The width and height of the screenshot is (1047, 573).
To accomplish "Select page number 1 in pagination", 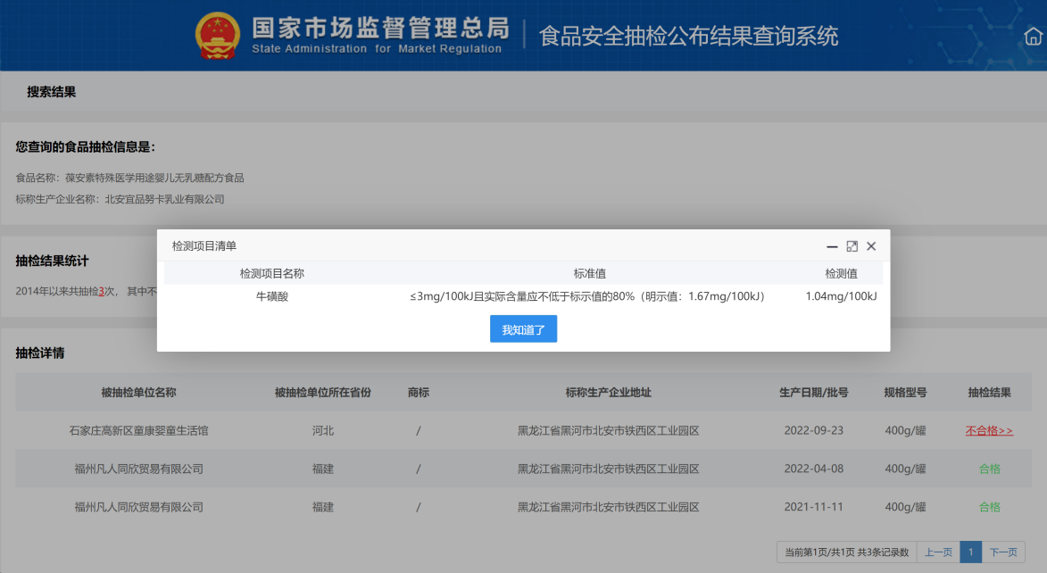I will [971, 552].
